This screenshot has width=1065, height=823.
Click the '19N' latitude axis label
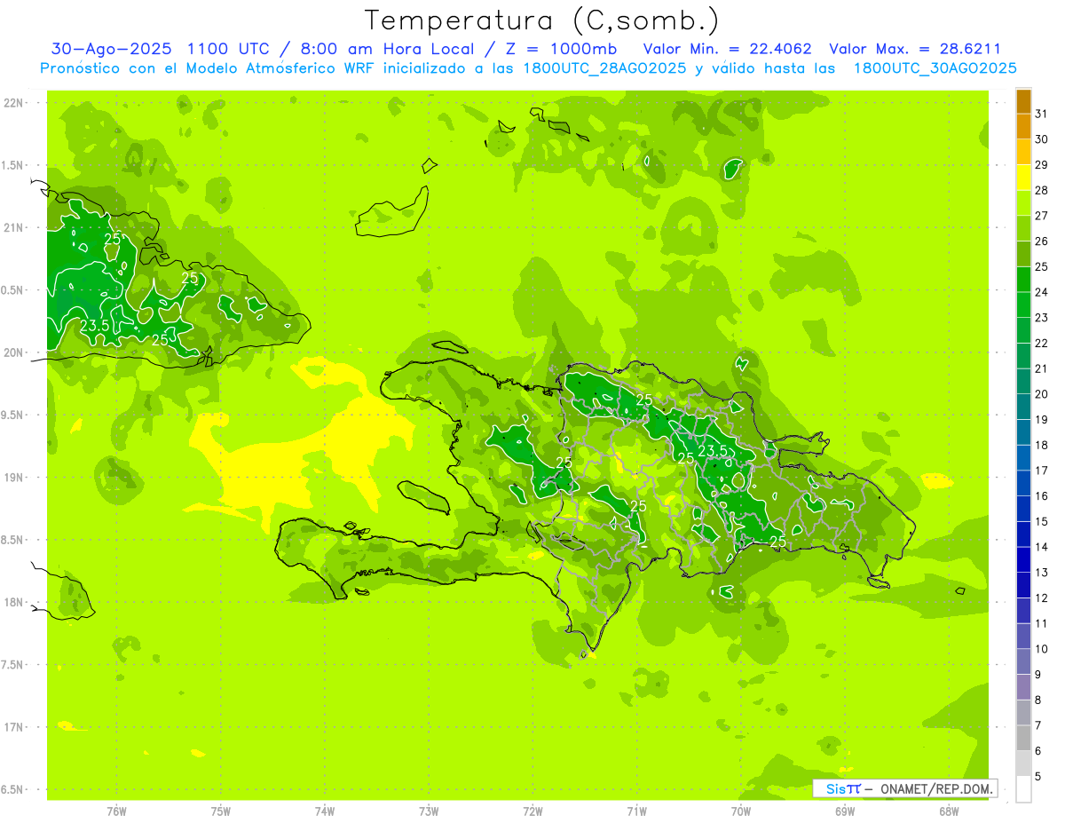(14, 477)
